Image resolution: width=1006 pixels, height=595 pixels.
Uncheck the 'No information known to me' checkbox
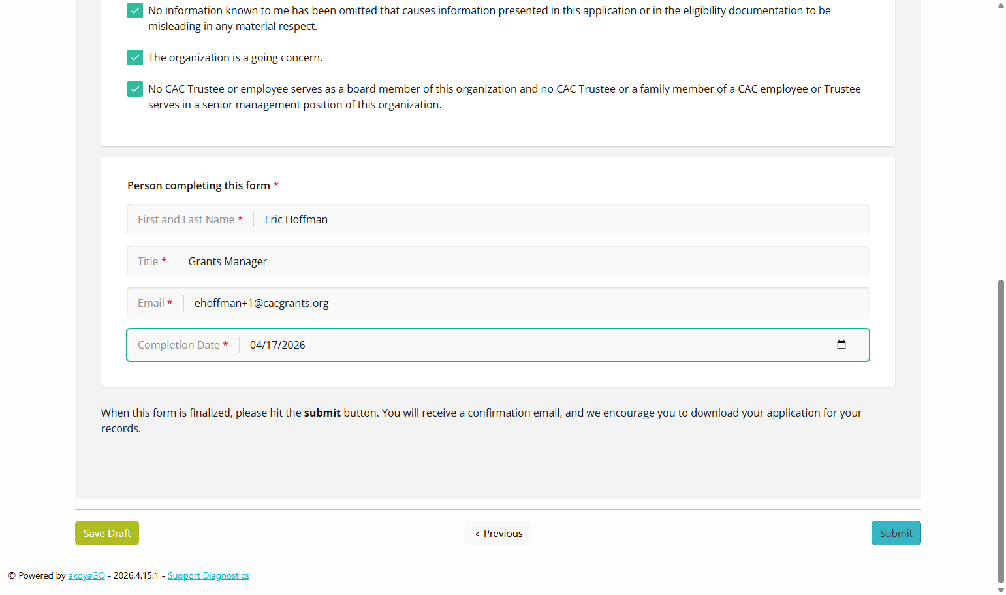coord(135,10)
